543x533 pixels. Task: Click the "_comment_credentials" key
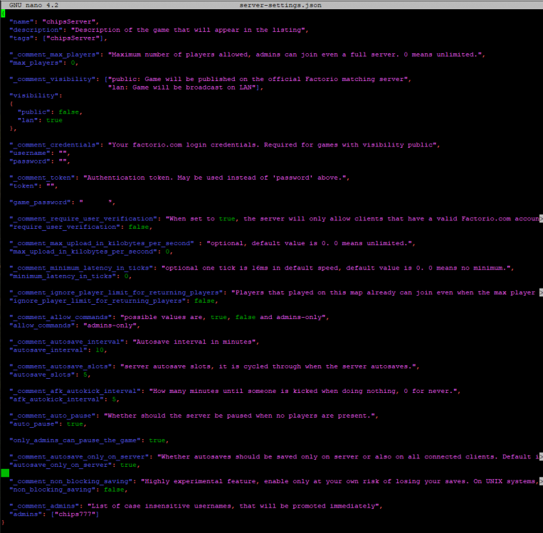click(x=54, y=145)
